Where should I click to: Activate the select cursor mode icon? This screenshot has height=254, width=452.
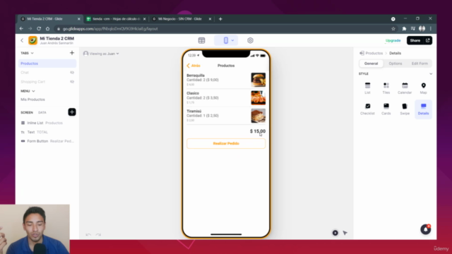point(345,233)
